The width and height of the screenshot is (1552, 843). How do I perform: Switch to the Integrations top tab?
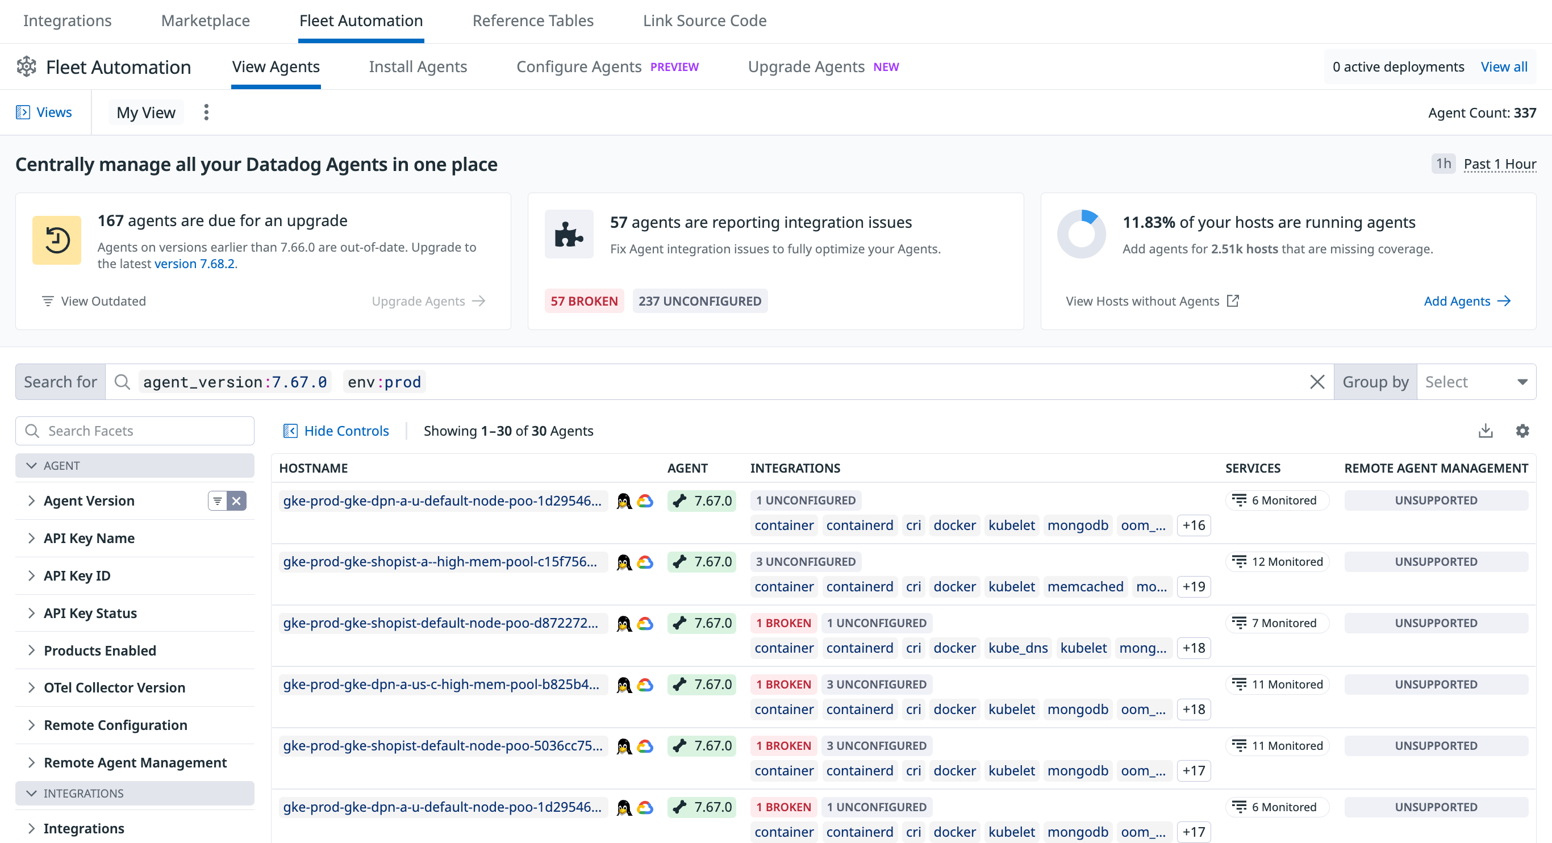click(68, 20)
